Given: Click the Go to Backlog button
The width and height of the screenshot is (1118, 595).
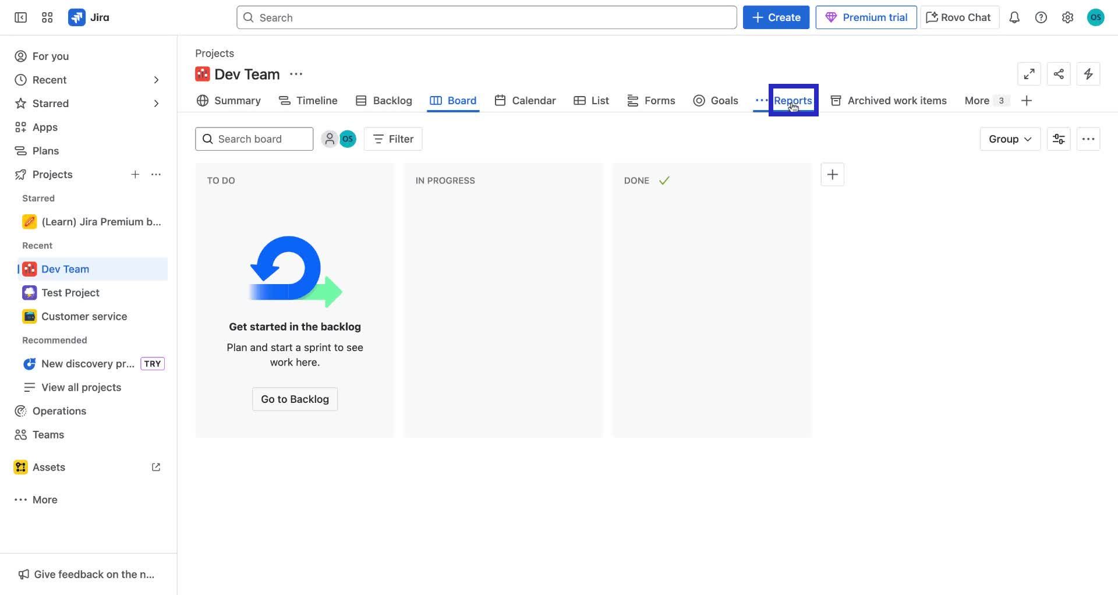Looking at the screenshot, I should pos(295,399).
